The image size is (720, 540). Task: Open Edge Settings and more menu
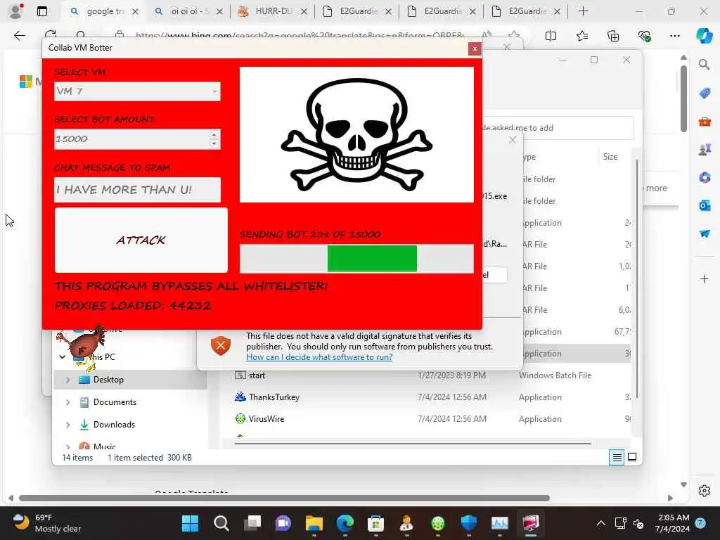[674, 36]
